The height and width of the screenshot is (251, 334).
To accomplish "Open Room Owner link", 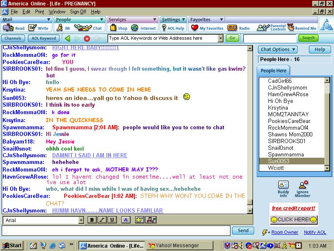I will pos(285,232).
